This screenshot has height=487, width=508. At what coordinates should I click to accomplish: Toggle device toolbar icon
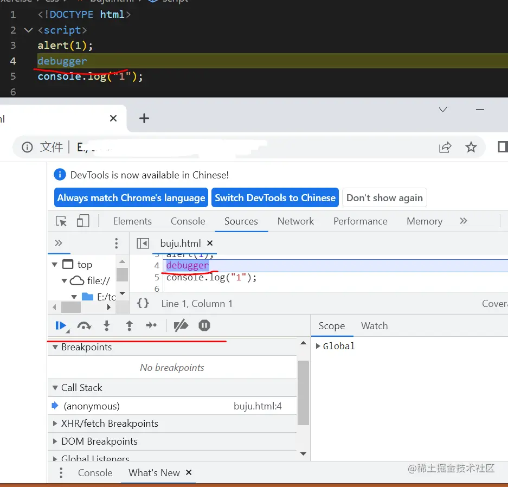[x=83, y=221]
